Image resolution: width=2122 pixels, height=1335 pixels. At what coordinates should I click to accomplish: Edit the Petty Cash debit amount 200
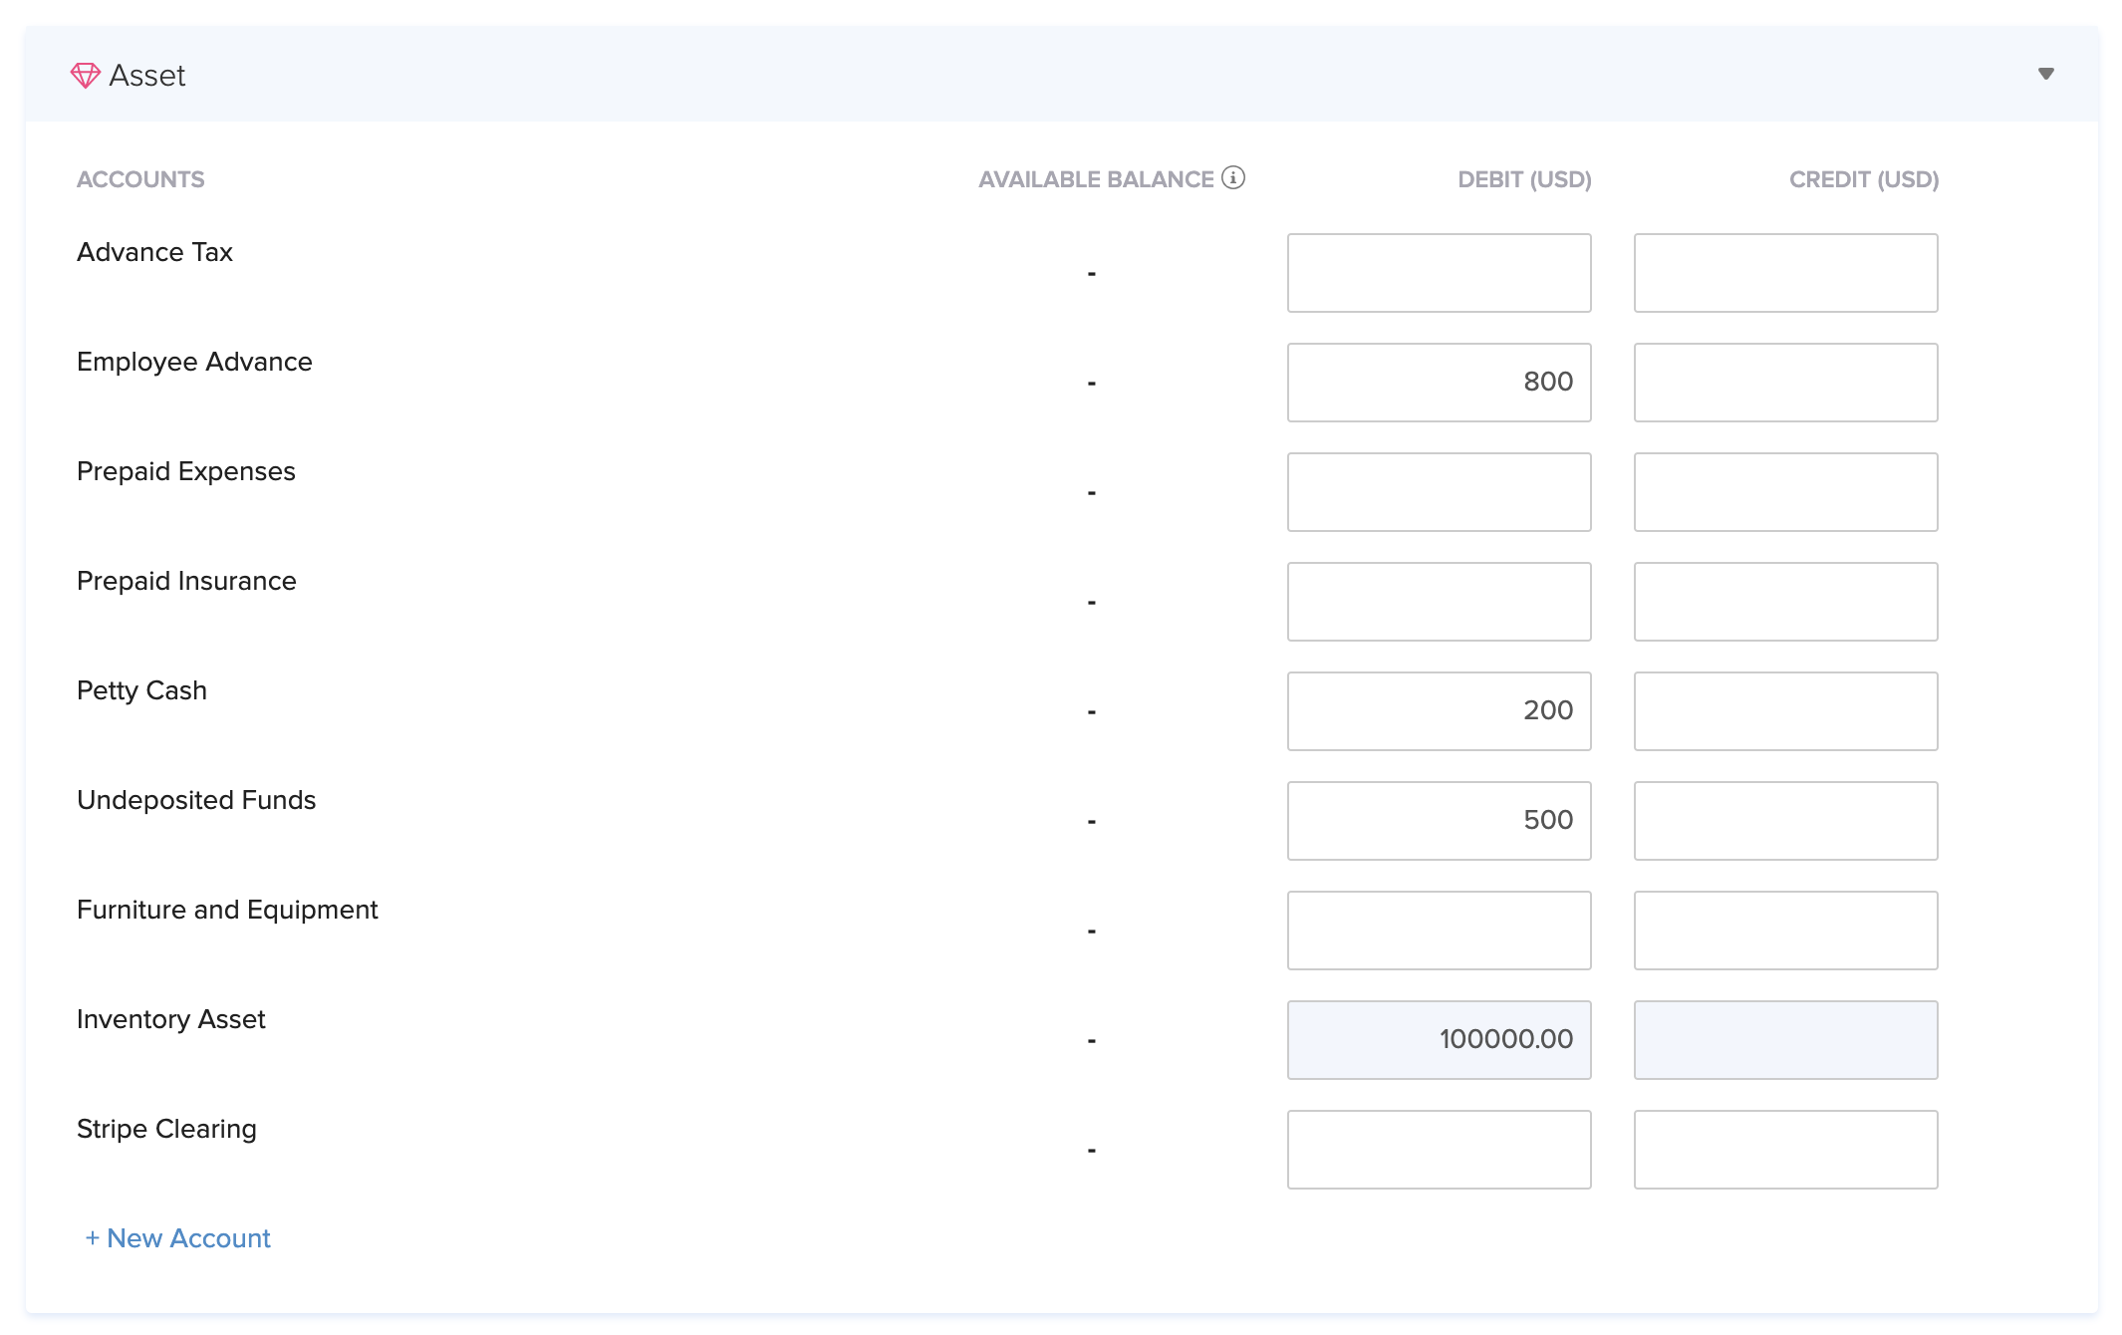click(1439, 710)
